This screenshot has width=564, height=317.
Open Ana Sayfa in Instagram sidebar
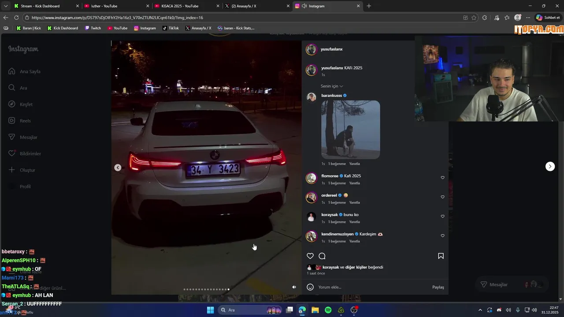click(x=25, y=71)
